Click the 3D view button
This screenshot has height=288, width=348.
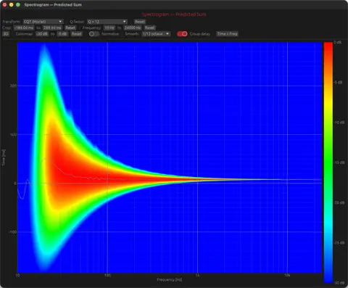[6, 34]
